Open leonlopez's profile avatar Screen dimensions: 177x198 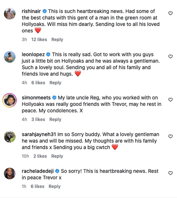pyautogui.click(x=10, y=57)
